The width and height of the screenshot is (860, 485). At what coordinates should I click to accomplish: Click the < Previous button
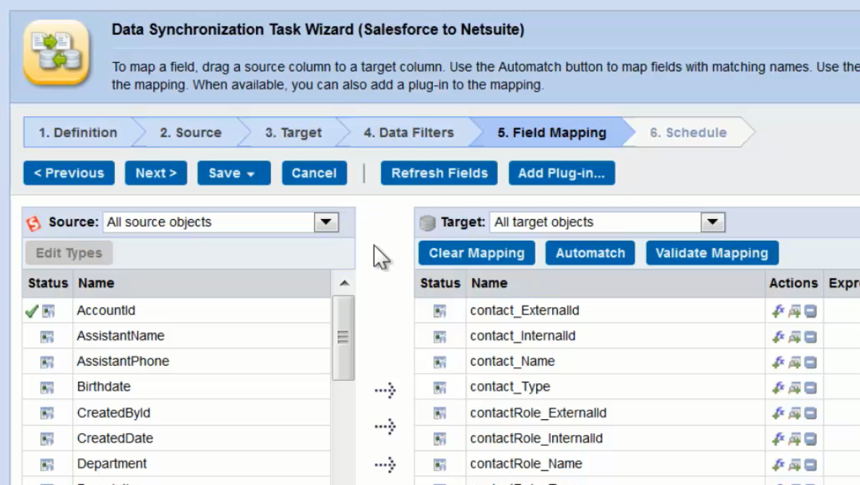(69, 173)
